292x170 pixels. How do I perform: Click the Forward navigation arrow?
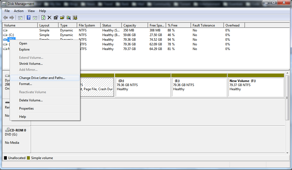pos(11,17)
